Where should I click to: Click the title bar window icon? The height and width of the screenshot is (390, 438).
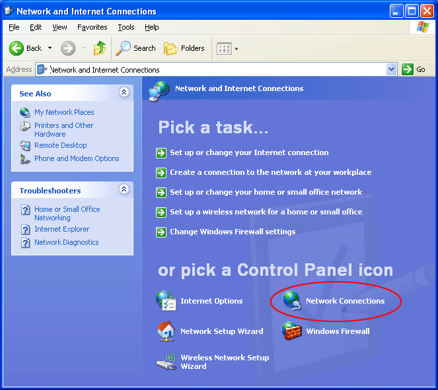click(9, 11)
